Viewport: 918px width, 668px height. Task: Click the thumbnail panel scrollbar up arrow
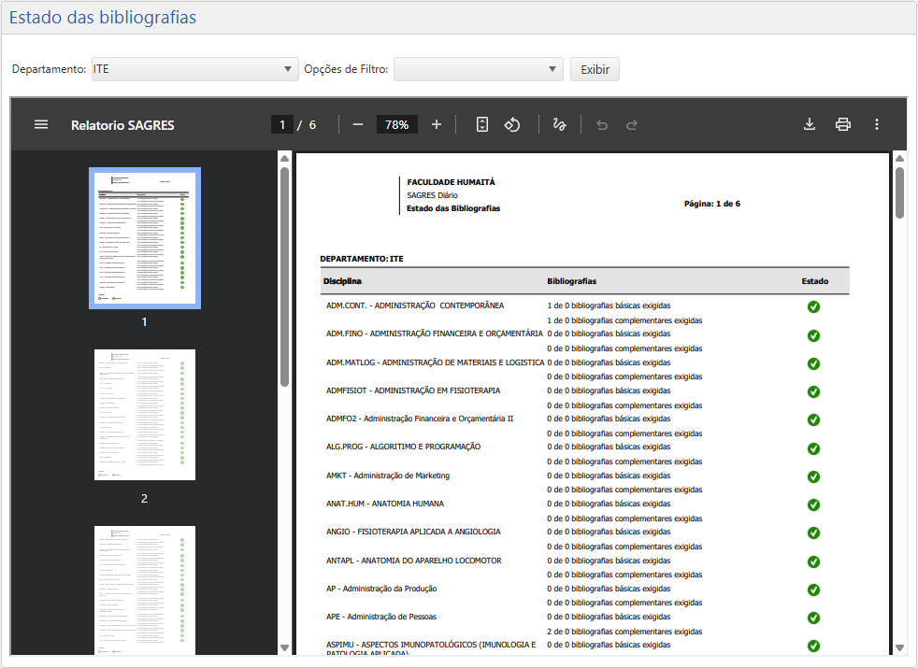[284, 158]
